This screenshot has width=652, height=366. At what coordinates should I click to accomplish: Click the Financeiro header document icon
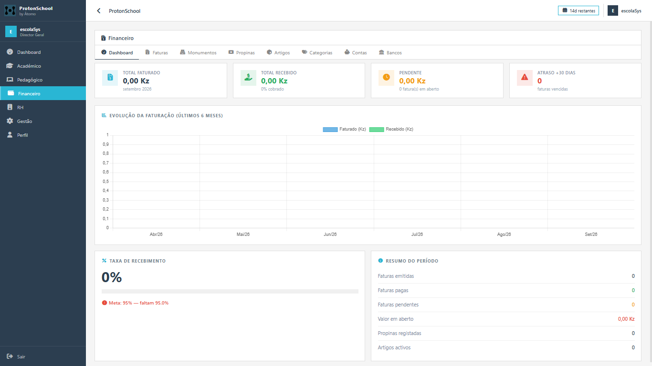[x=104, y=38]
